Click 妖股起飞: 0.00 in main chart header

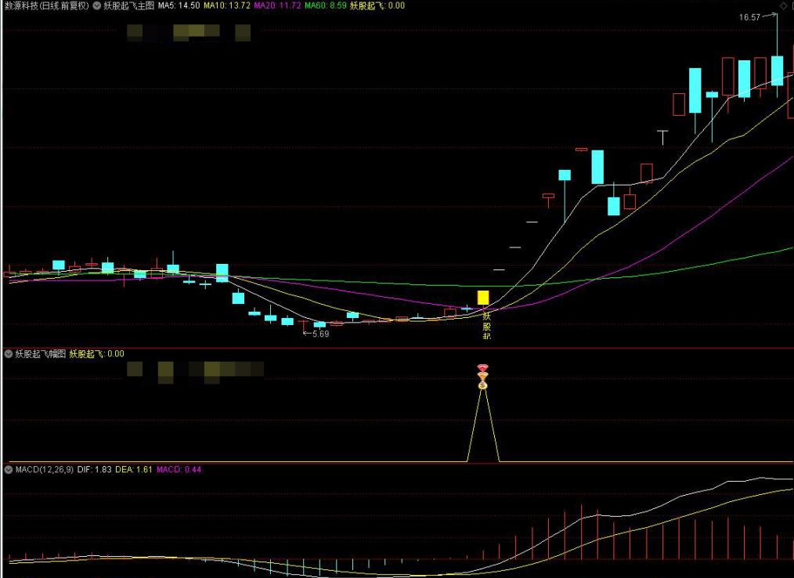(x=377, y=5)
